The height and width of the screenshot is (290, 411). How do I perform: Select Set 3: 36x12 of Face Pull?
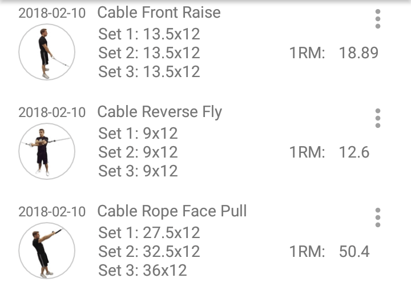143,271
